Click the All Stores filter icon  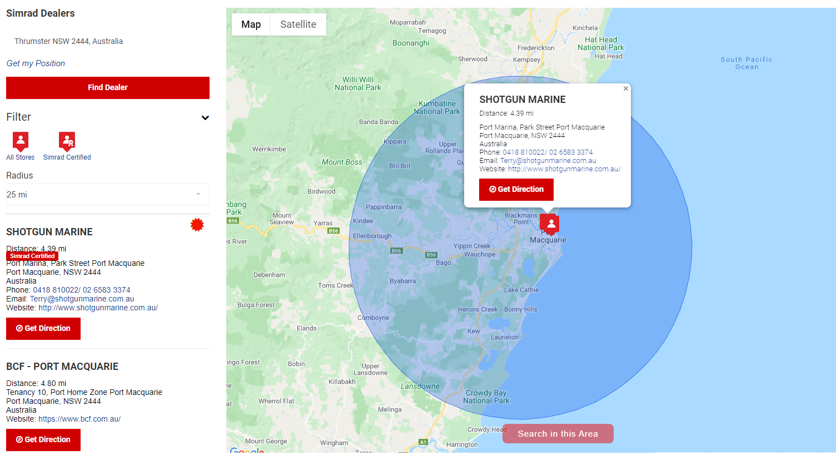[x=21, y=141]
